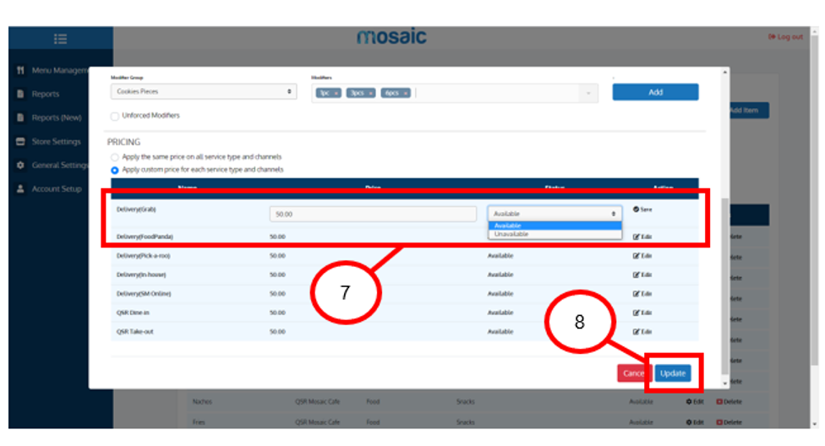
Task: Log out of Mosaic
Action: [x=785, y=37]
